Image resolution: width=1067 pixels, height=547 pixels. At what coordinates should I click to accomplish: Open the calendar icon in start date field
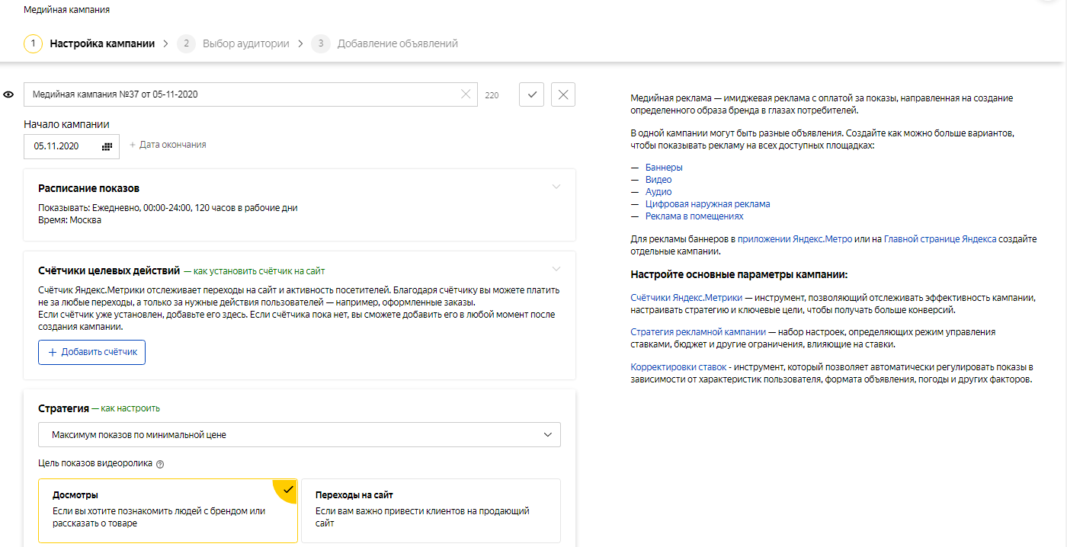coord(107,146)
